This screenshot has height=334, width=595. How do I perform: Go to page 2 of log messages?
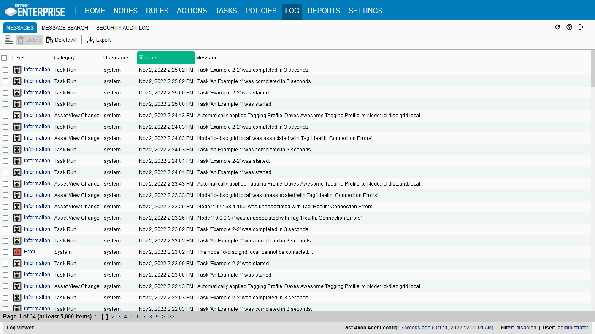[113, 316]
